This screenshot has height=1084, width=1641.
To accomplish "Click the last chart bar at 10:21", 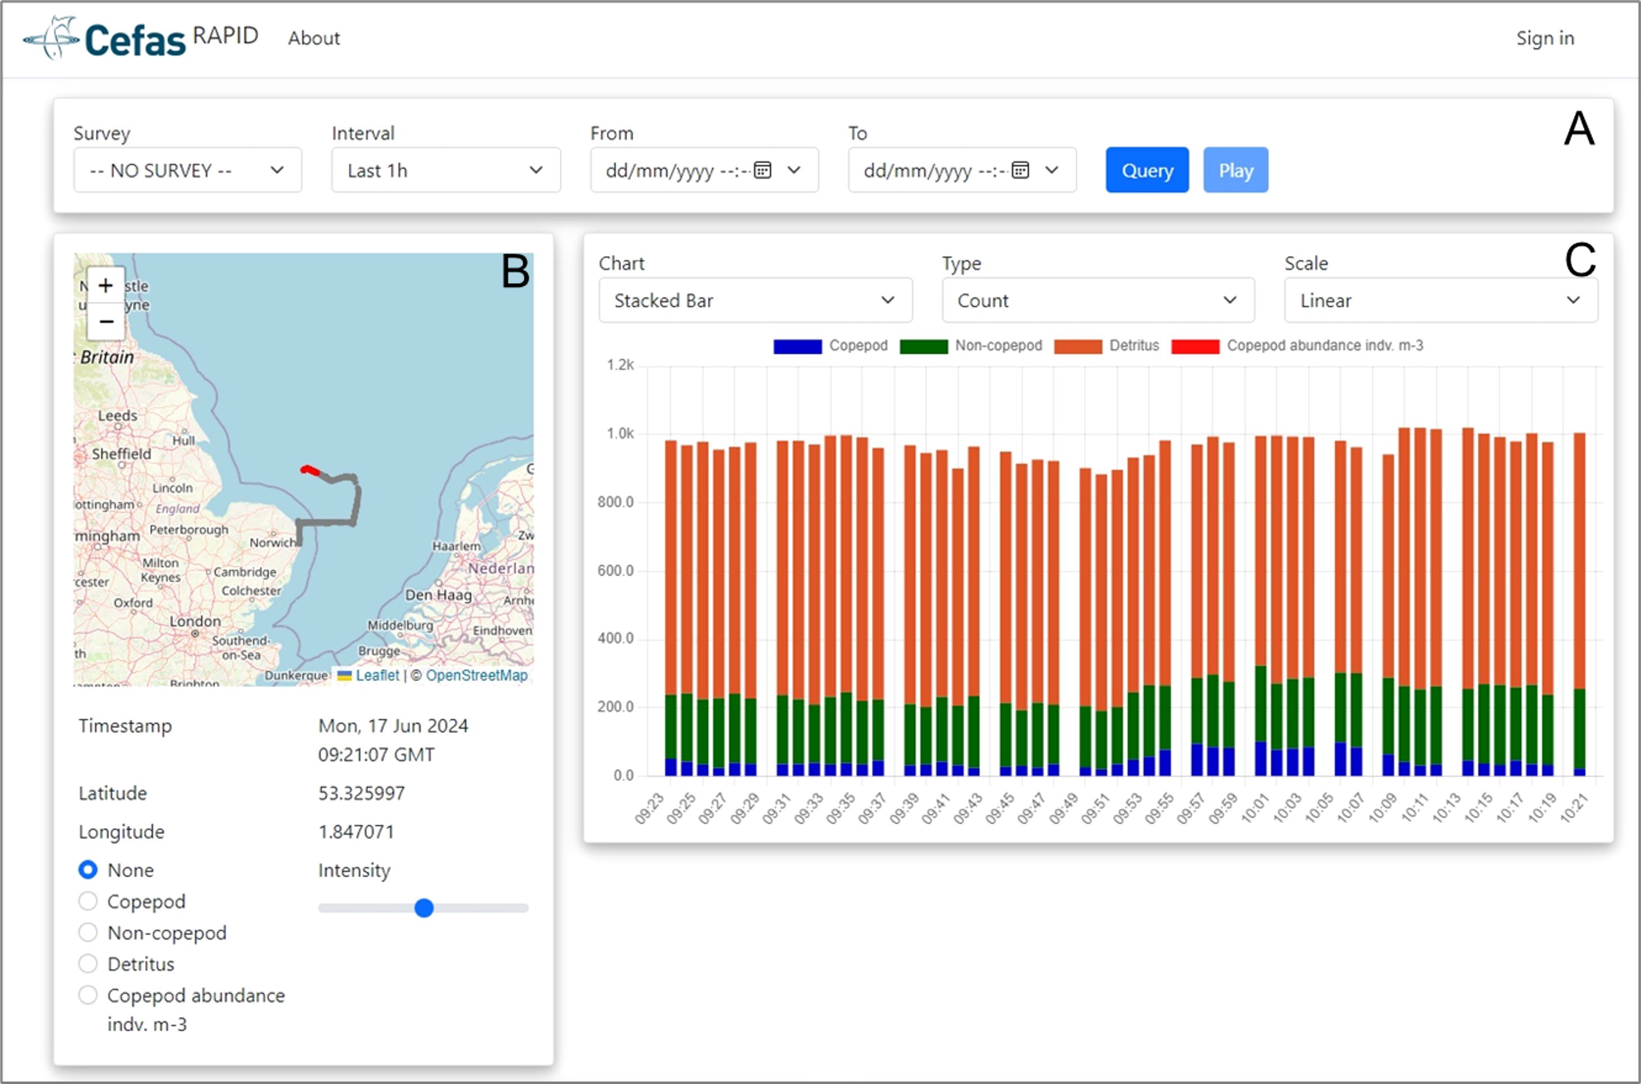I will tap(1579, 604).
